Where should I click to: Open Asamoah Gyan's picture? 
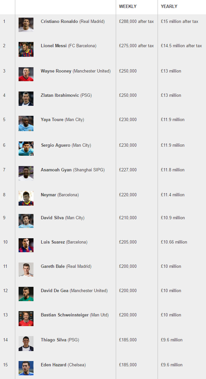point(26,173)
